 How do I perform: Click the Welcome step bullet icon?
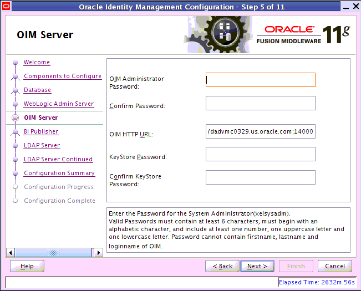[15, 62]
